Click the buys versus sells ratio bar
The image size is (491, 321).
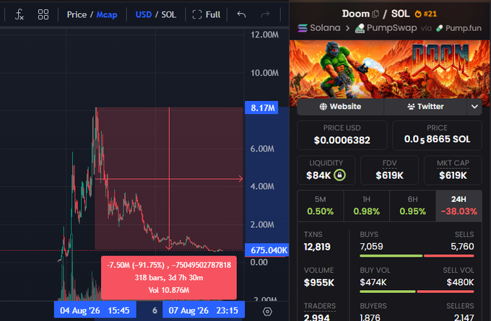point(417,255)
